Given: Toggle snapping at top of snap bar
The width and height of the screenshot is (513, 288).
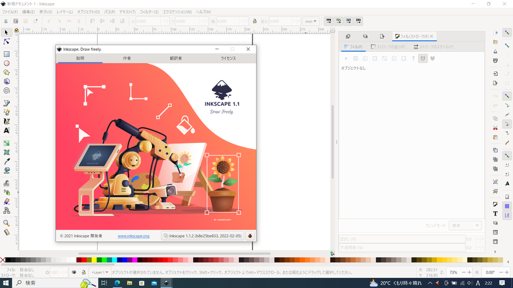Looking at the screenshot, I should tap(507, 33).
